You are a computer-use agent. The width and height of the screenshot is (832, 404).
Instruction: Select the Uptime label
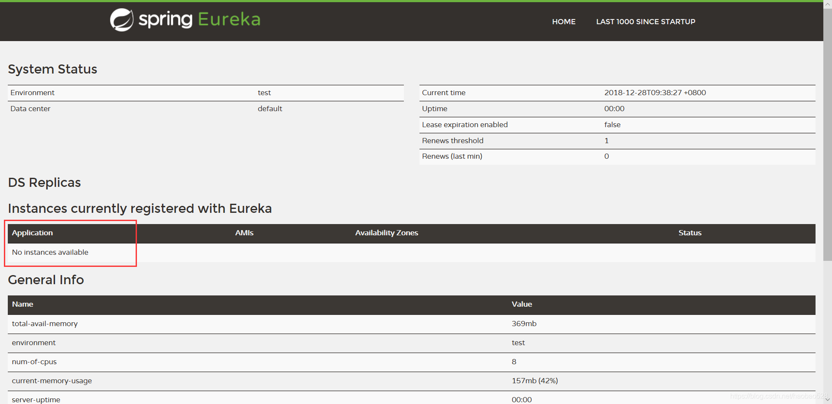[435, 109]
